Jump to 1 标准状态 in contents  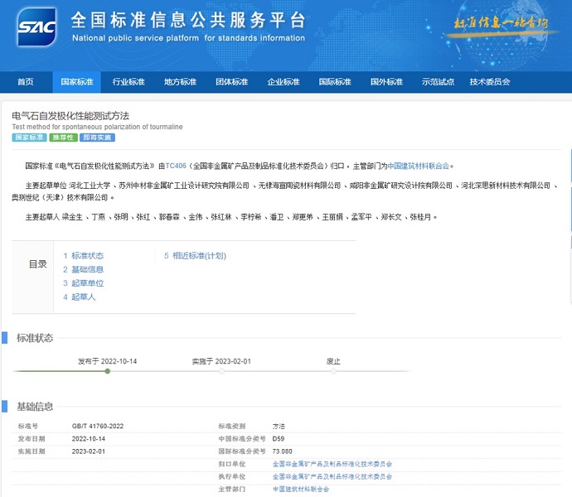click(84, 256)
